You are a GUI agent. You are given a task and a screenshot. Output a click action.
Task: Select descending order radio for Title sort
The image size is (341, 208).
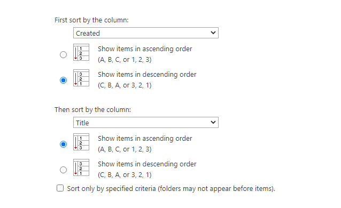tap(63, 170)
